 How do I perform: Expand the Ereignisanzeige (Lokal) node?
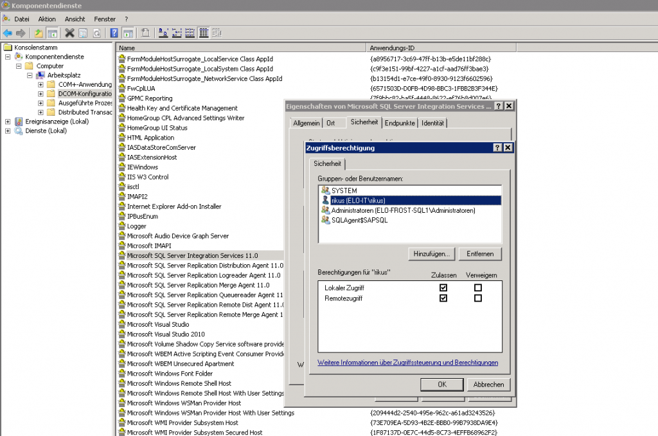pyautogui.click(x=8, y=122)
